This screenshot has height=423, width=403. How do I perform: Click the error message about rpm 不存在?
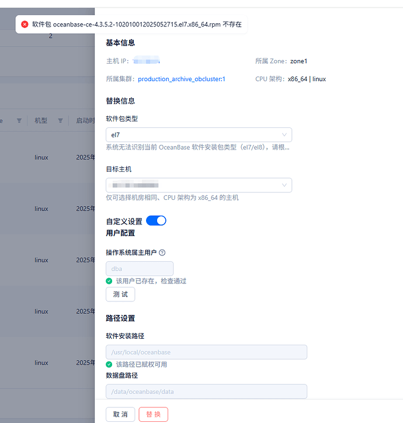click(x=137, y=25)
